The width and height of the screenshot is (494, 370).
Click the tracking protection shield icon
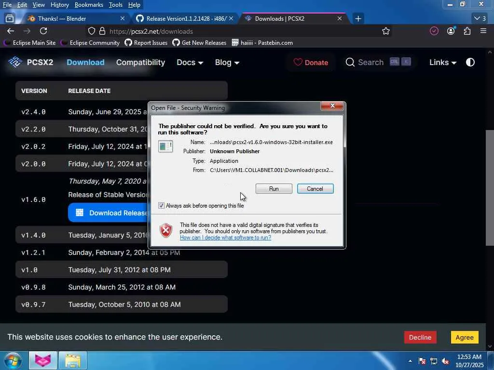tap(91, 31)
